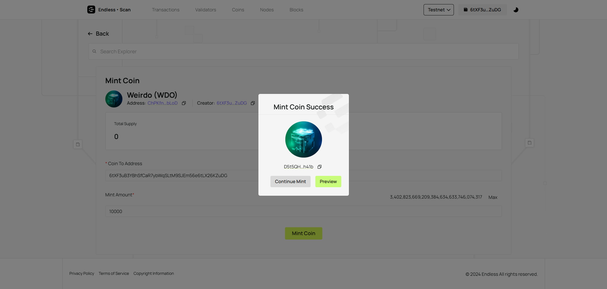Screen dimensions: 607x289
Task: Open the Blocks page
Action: click(x=296, y=9)
